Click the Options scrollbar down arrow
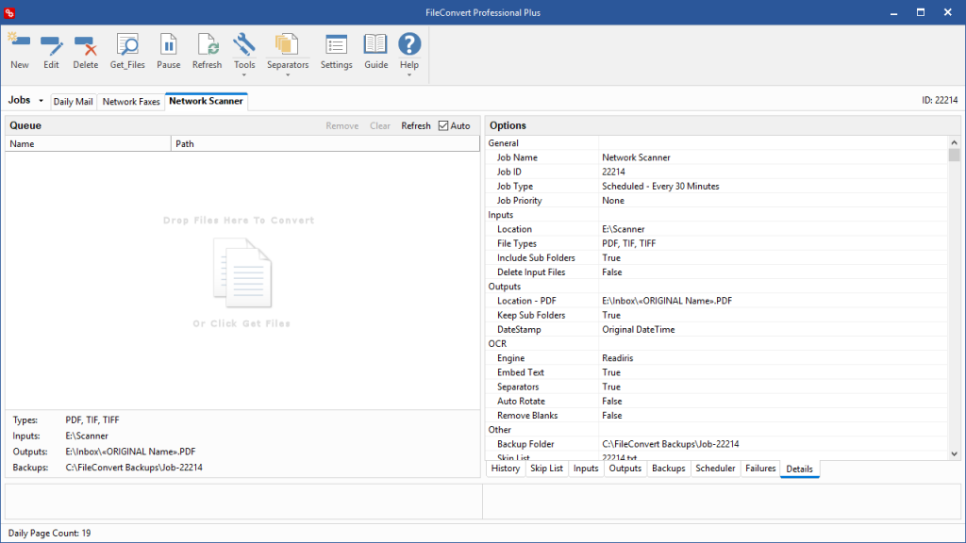 tap(955, 454)
